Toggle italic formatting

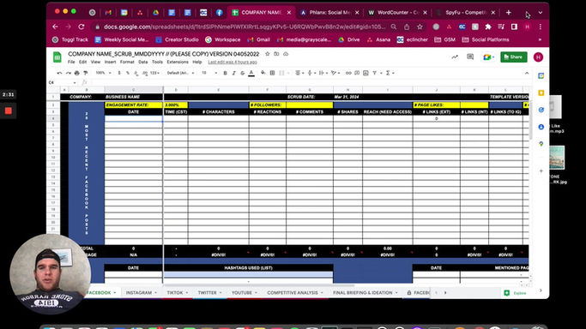234,73
